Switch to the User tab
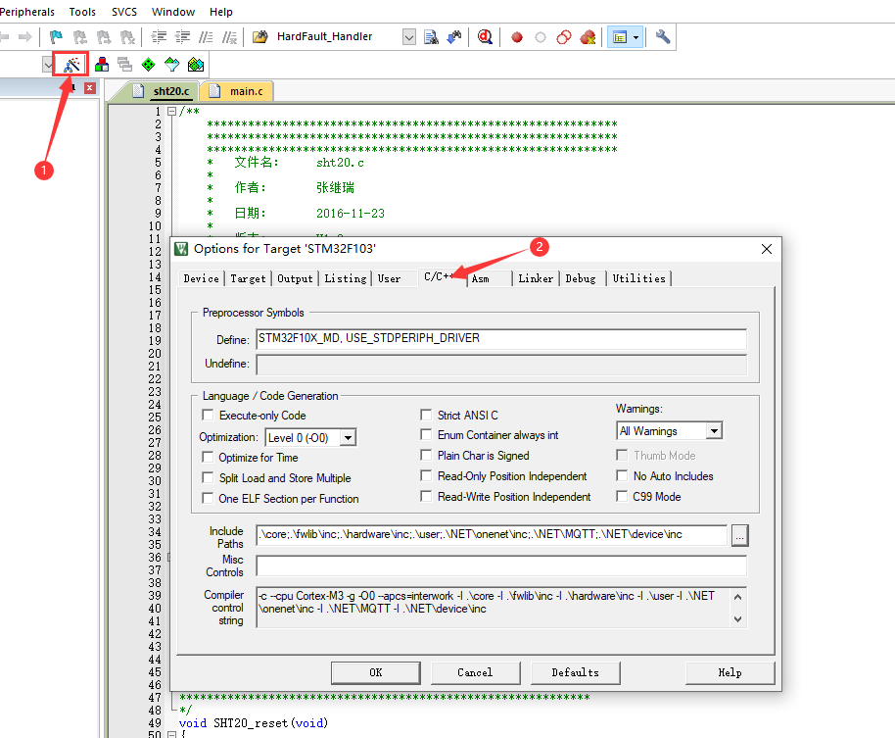 pyautogui.click(x=390, y=278)
